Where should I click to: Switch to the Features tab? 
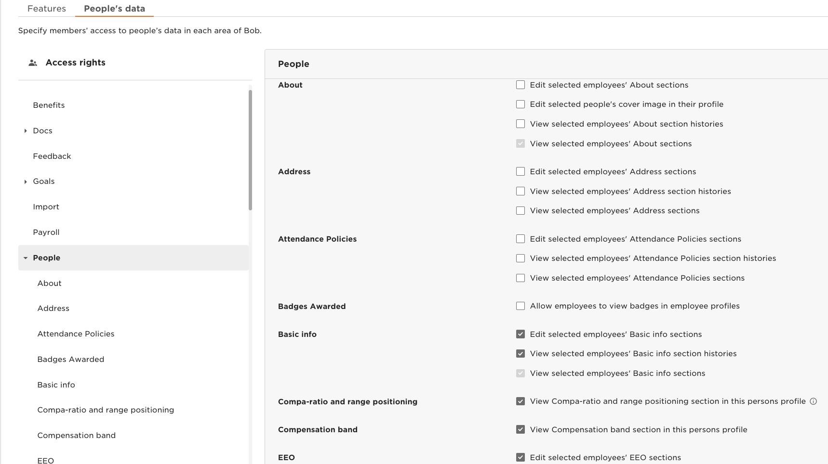(x=47, y=9)
